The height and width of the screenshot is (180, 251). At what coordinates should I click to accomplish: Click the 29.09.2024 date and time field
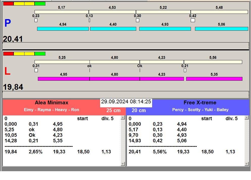[x=126, y=102]
